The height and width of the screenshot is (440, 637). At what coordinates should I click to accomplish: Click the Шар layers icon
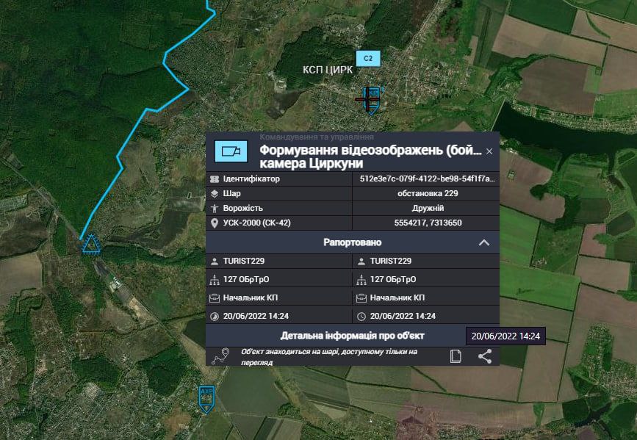click(215, 193)
